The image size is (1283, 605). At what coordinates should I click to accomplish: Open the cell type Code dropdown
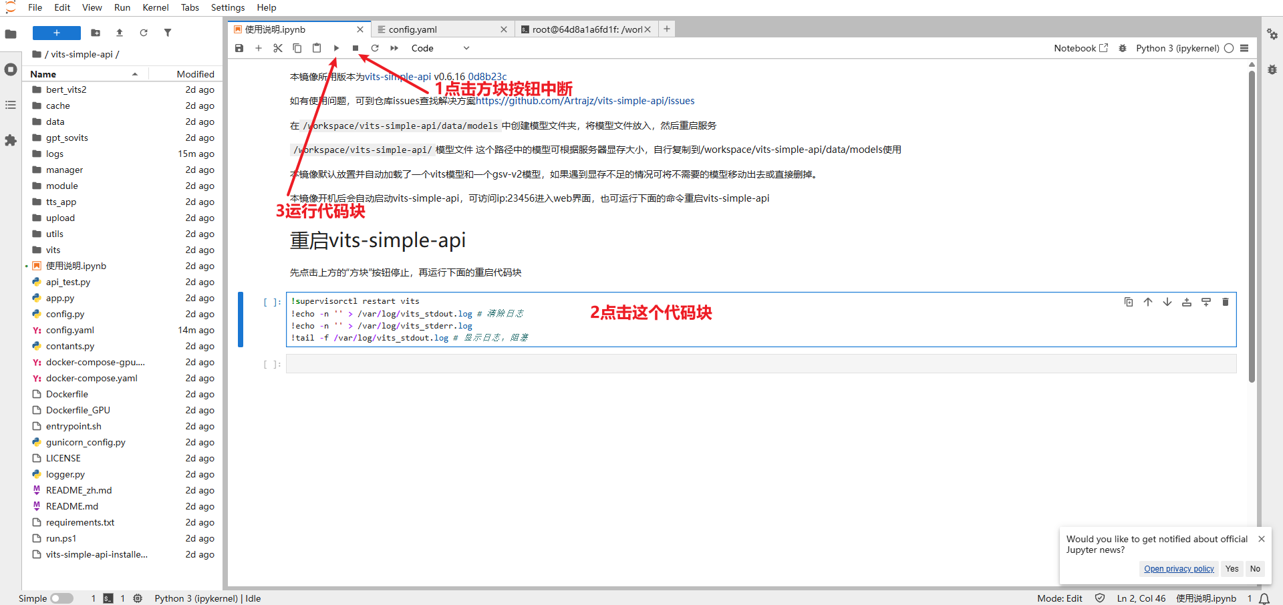tap(440, 48)
